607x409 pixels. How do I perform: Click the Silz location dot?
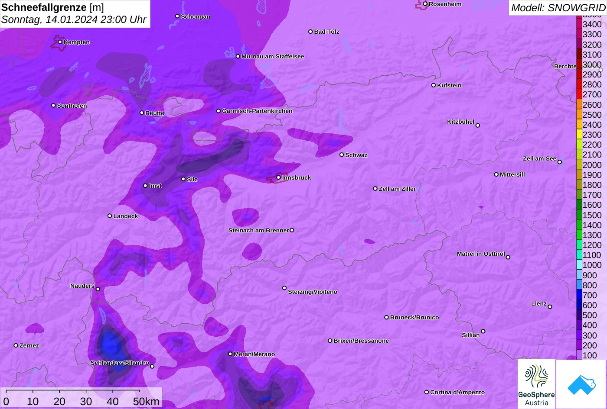click(183, 179)
